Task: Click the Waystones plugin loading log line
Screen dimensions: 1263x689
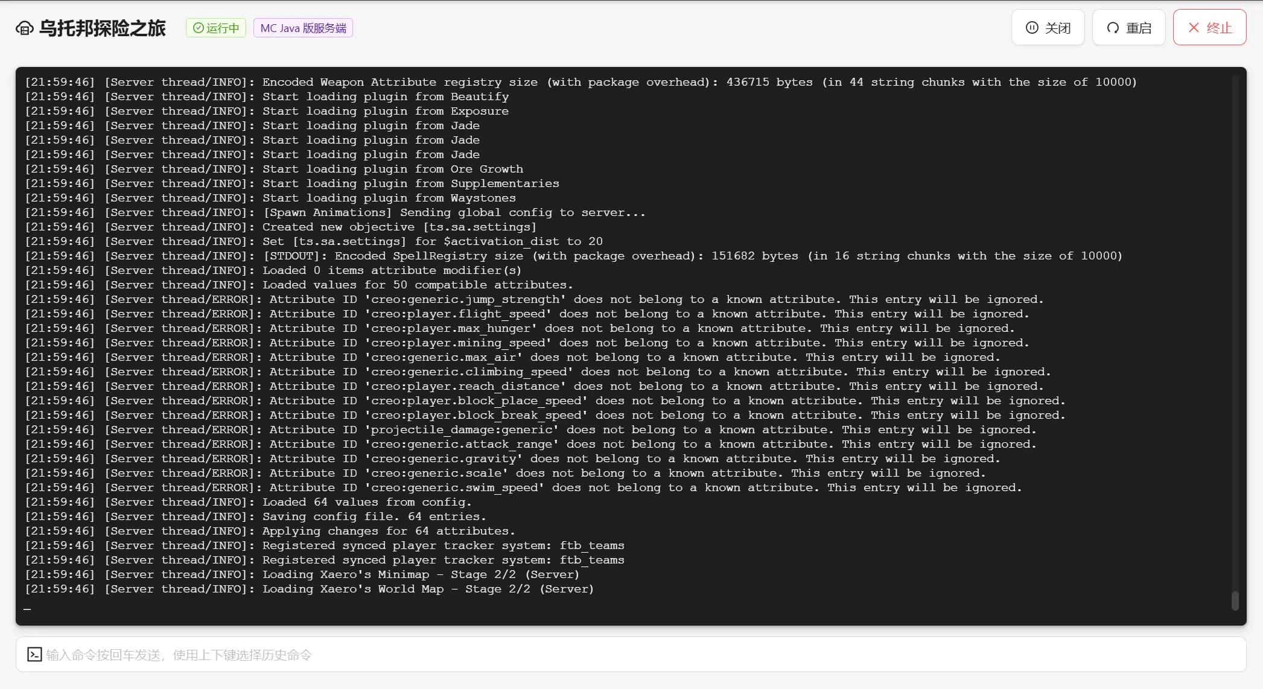Action: [270, 198]
